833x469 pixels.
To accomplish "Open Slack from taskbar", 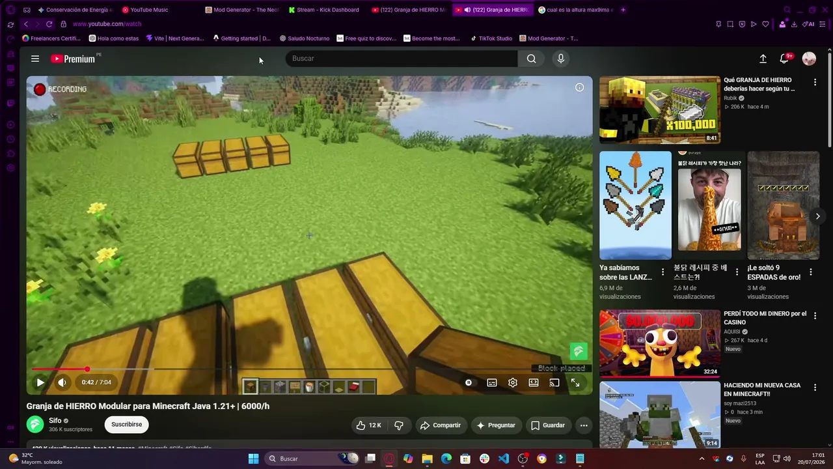I will tap(485, 459).
